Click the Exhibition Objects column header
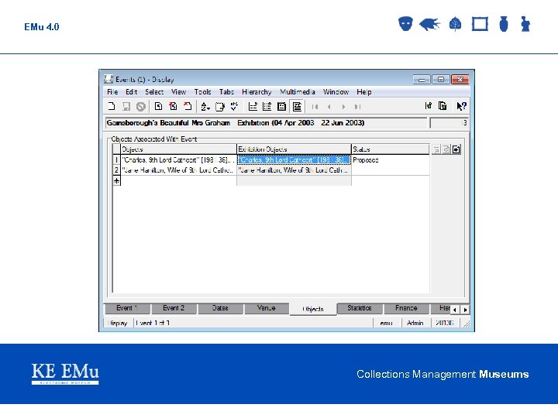 coord(294,149)
